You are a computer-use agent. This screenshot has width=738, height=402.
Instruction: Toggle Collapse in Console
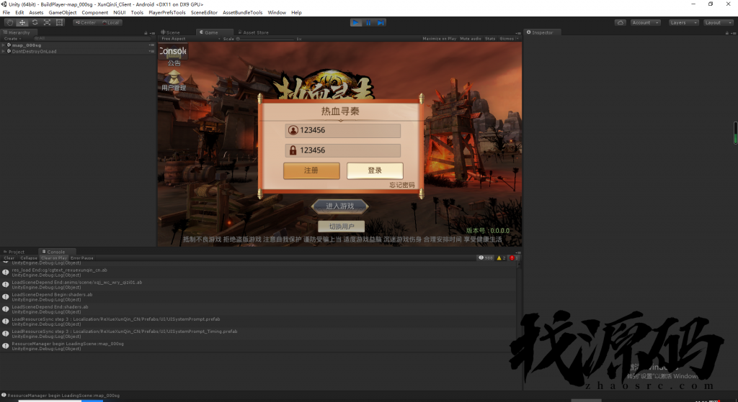coord(28,258)
